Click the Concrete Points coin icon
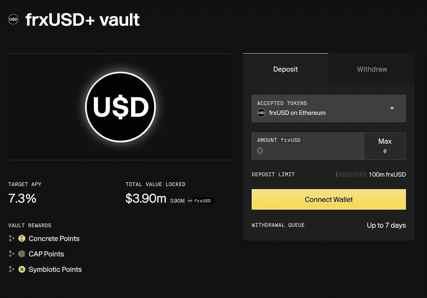The width and height of the screenshot is (427, 298). [x=22, y=238]
